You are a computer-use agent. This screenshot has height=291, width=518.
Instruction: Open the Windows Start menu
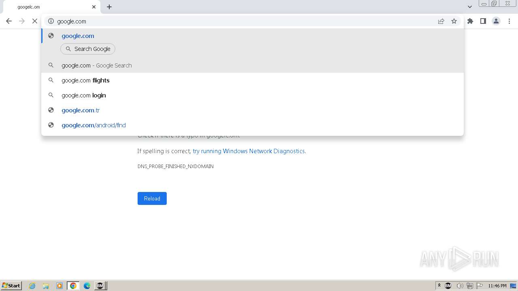pos(11,285)
